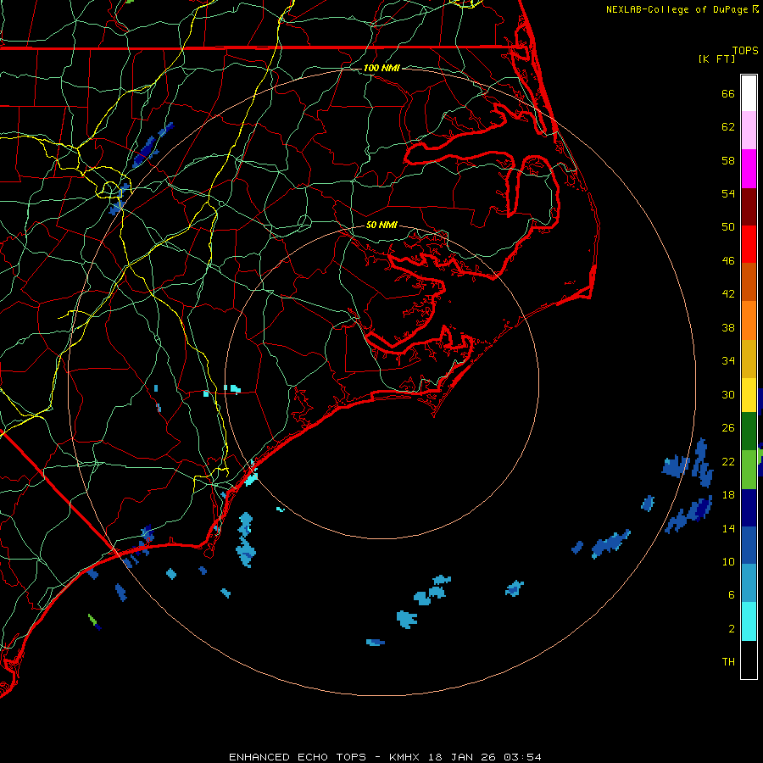Click the legend value 10
The width and height of the screenshot is (763, 763).
pos(728,562)
